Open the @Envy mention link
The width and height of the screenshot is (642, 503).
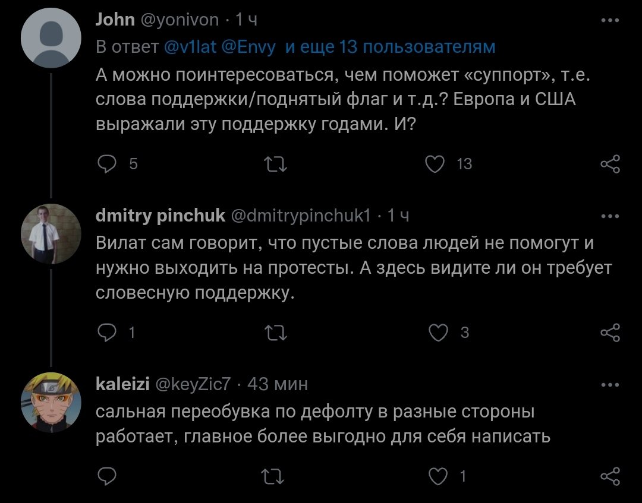[248, 47]
